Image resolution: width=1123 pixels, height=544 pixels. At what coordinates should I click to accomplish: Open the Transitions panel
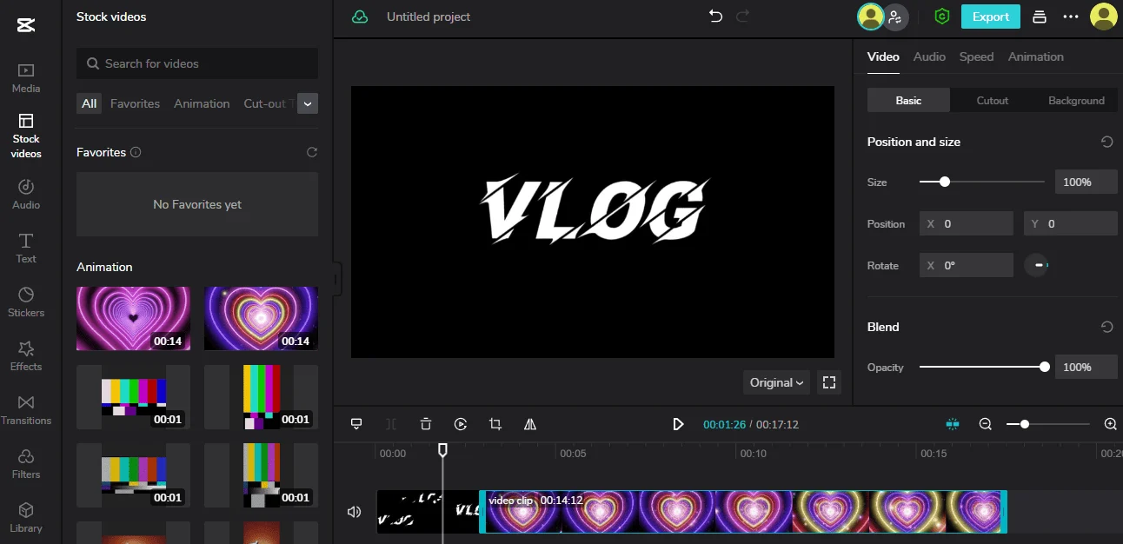26,409
